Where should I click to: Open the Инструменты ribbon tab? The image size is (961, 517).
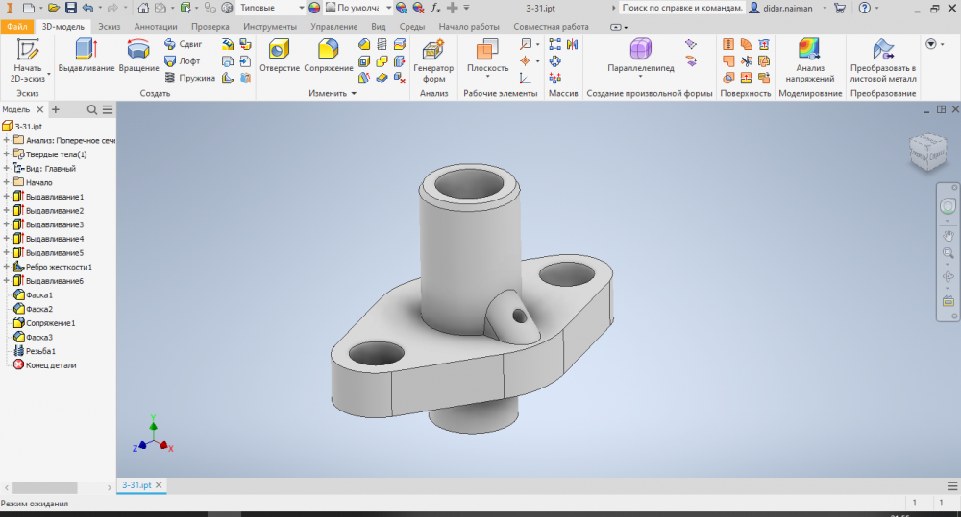tap(269, 27)
